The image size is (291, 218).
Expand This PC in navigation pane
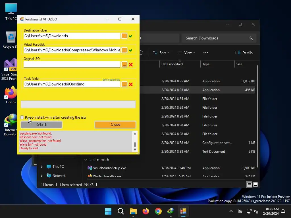(41, 167)
